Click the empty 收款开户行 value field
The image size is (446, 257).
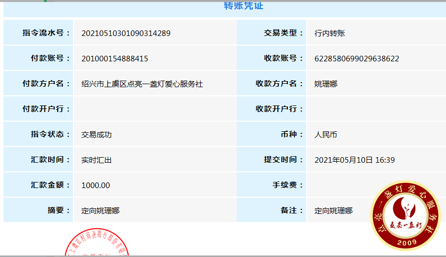(x=376, y=108)
